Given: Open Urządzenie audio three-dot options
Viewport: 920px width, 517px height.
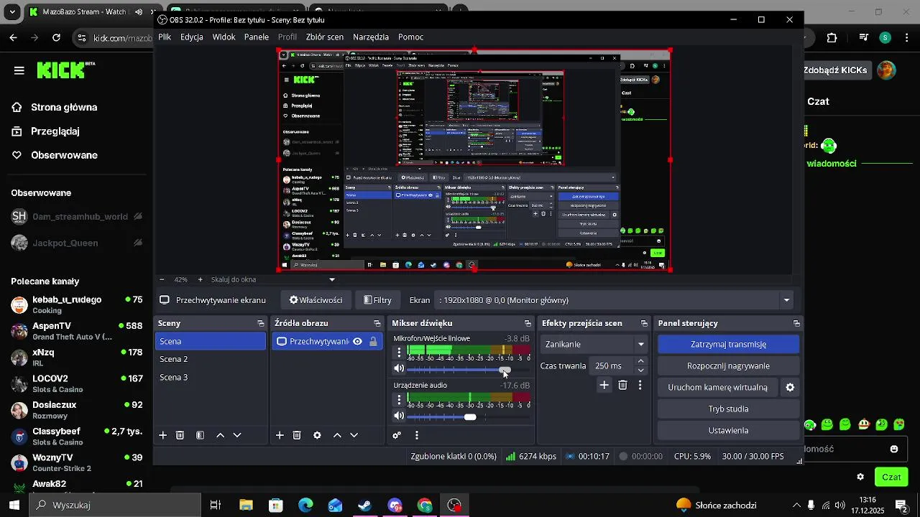Looking at the screenshot, I should (400, 400).
